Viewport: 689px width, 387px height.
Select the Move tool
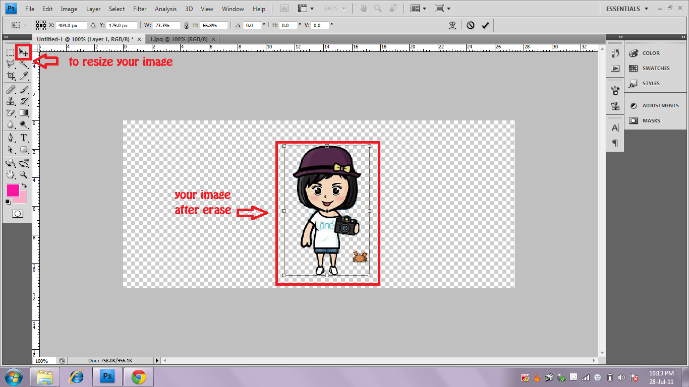pos(23,52)
